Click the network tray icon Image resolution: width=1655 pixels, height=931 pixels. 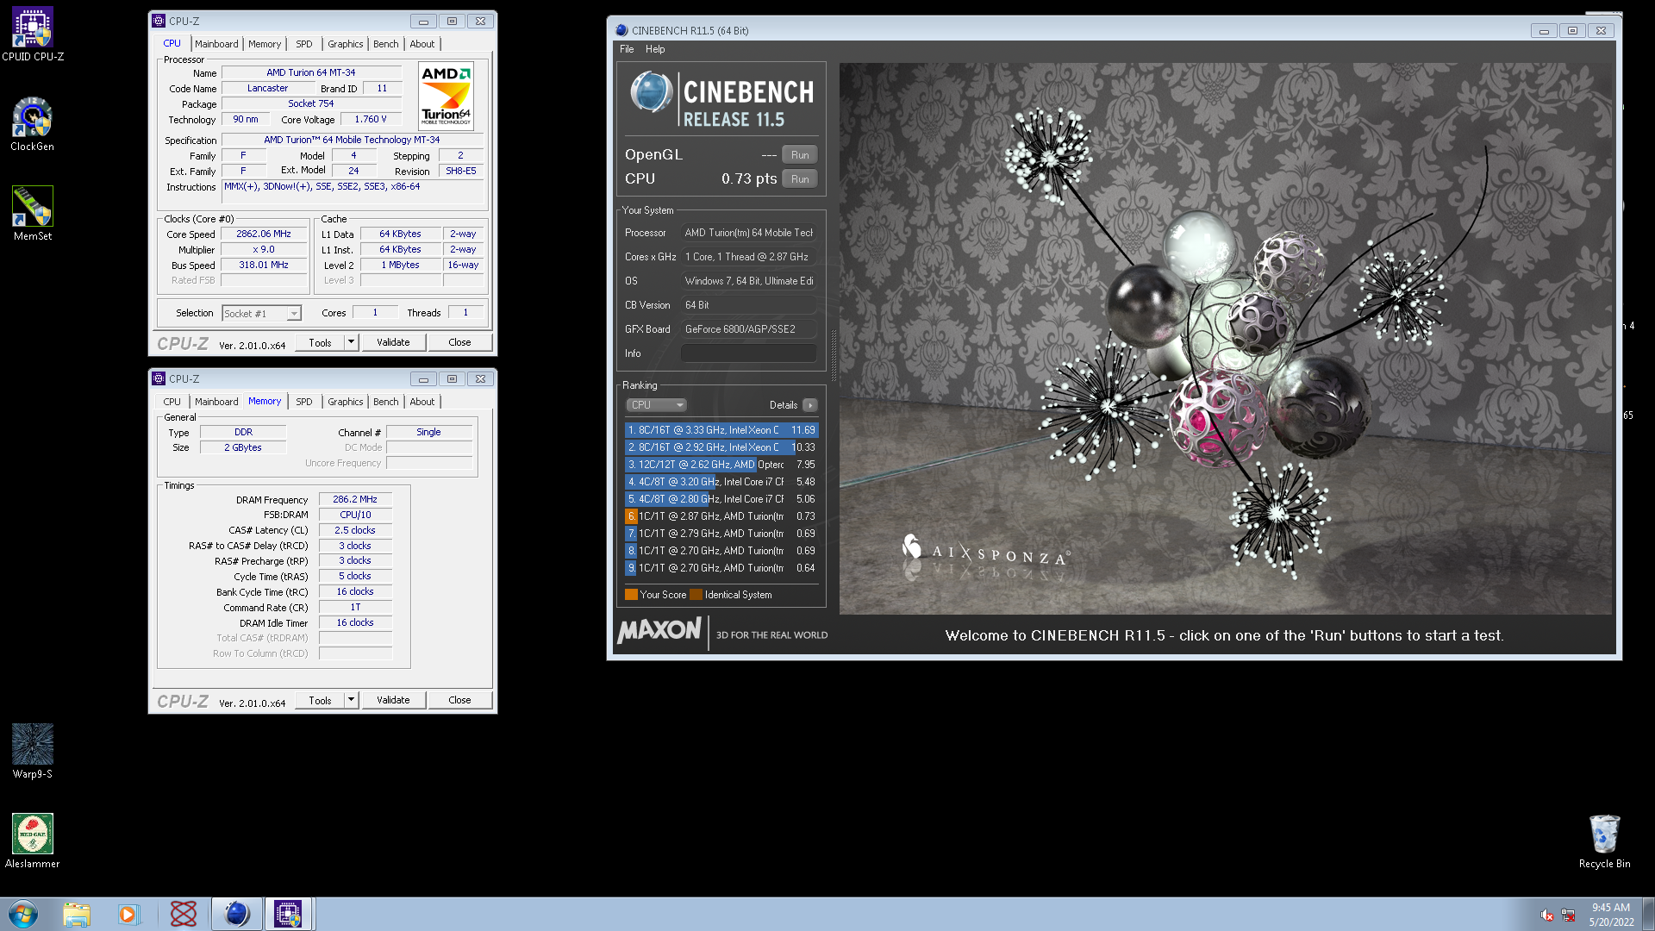pyautogui.click(x=1568, y=915)
